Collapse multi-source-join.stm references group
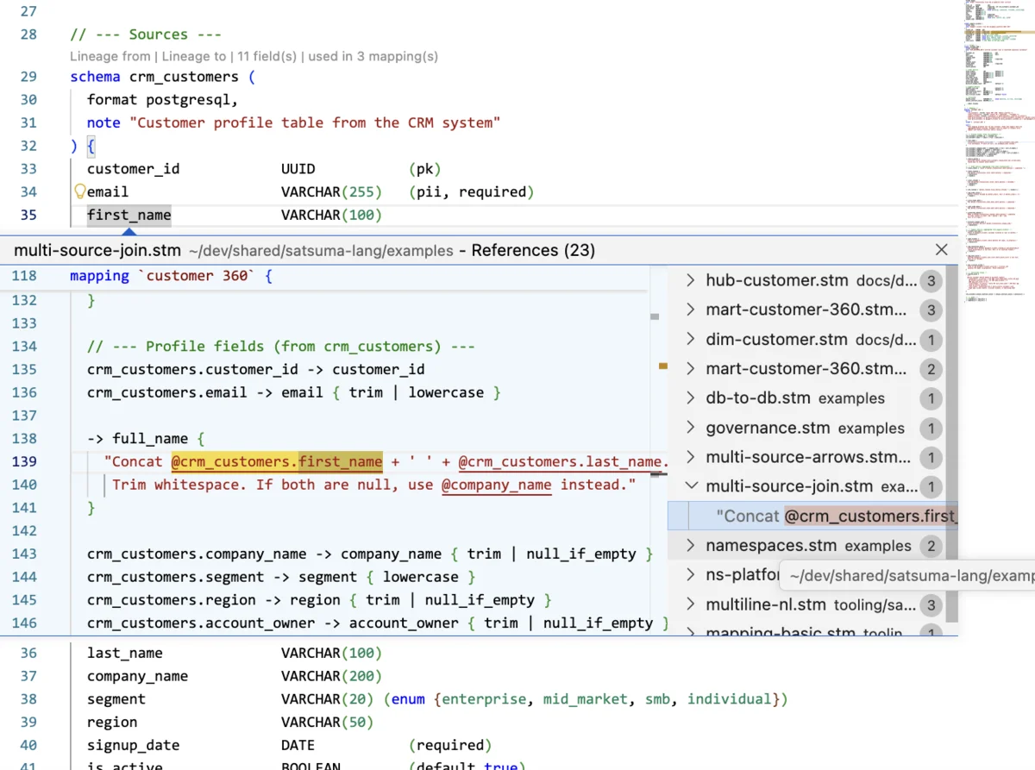 (690, 486)
